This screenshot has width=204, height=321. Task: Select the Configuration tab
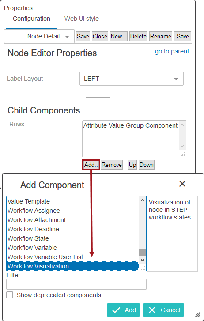click(31, 19)
